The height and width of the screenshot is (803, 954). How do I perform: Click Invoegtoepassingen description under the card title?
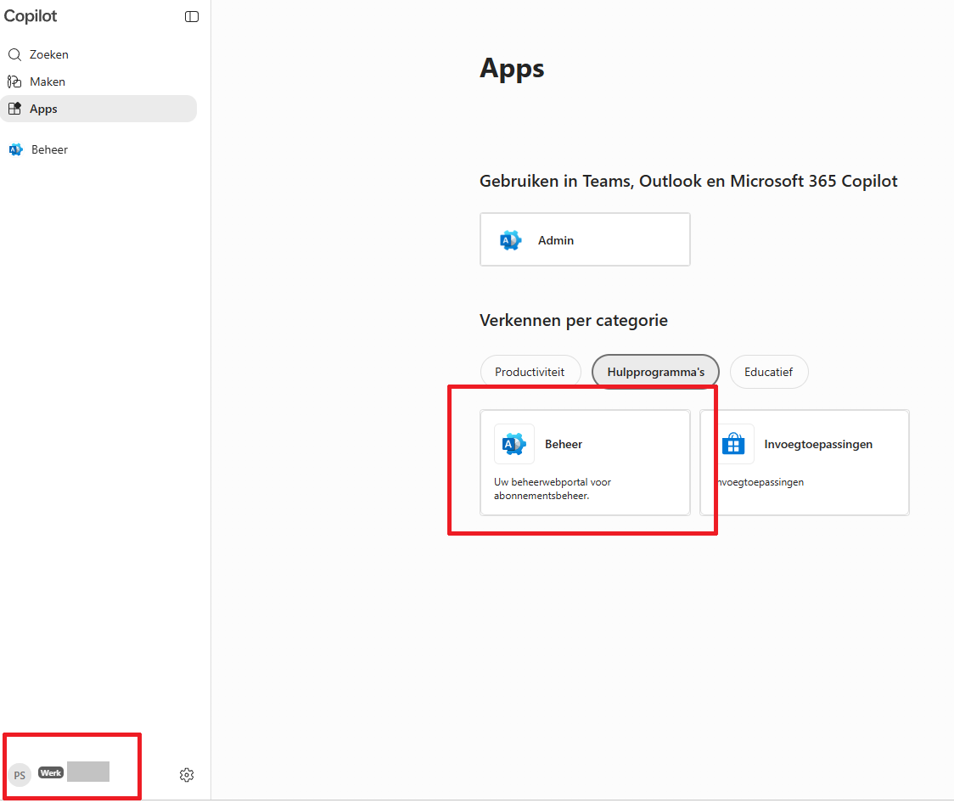click(x=760, y=482)
